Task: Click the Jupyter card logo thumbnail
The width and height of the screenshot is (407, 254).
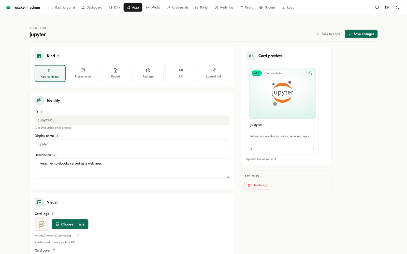Action: [41, 224]
